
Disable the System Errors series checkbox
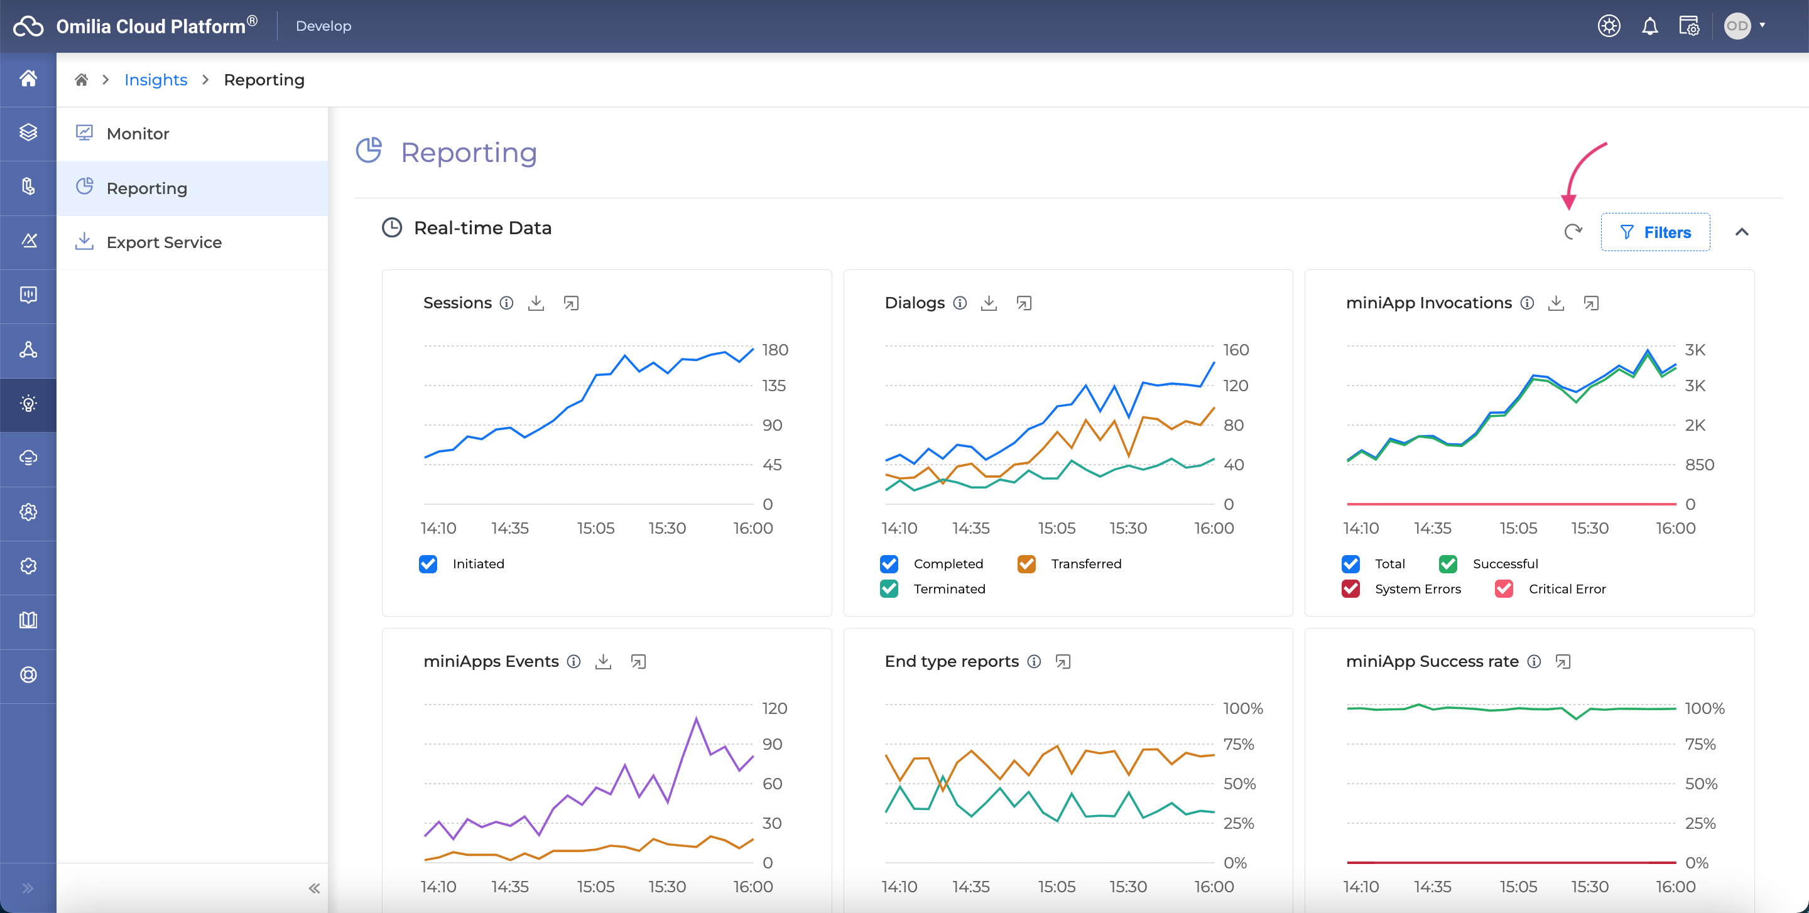click(x=1350, y=590)
